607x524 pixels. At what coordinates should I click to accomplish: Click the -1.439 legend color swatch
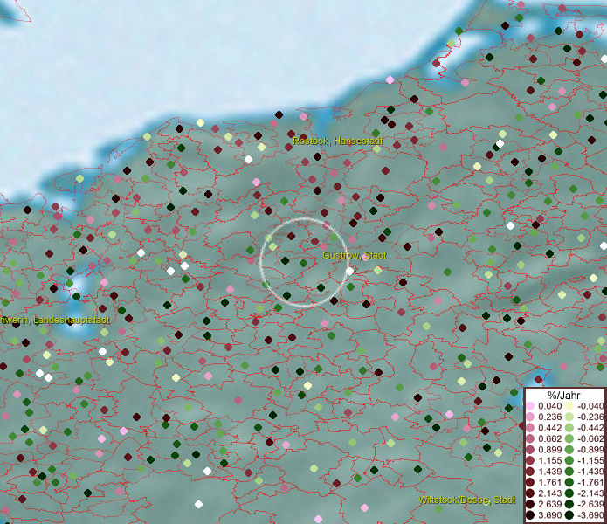click(x=569, y=472)
